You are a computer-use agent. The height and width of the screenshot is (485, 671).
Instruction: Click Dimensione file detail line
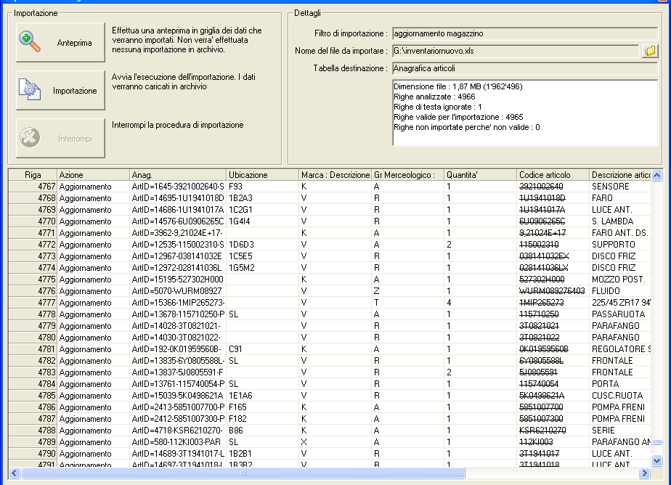pos(458,86)
